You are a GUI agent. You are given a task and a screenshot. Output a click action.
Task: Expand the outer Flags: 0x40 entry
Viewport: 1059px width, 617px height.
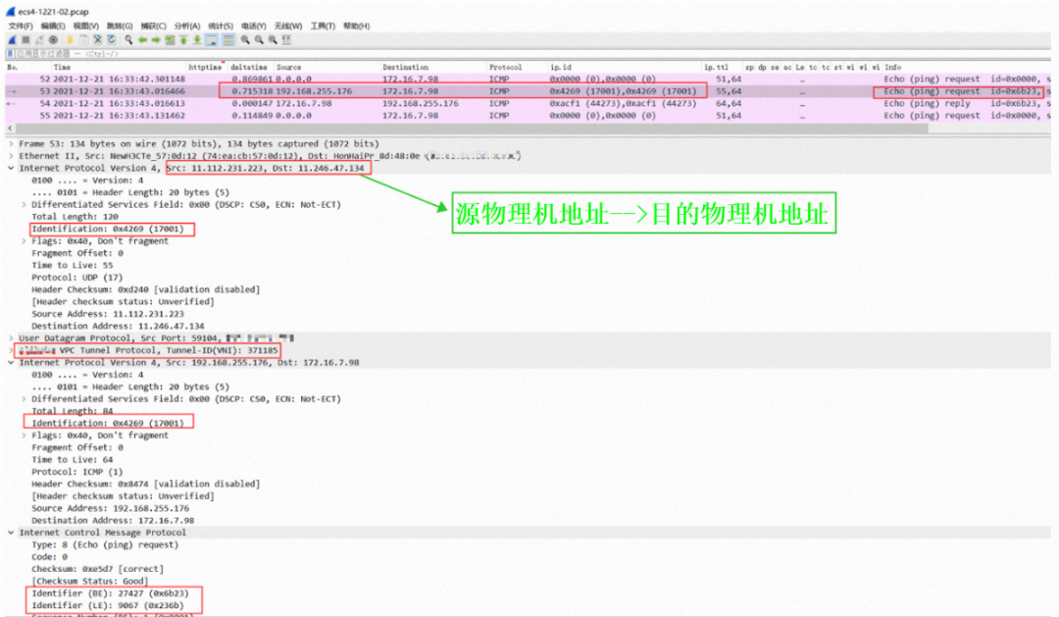tap(24, 241)
